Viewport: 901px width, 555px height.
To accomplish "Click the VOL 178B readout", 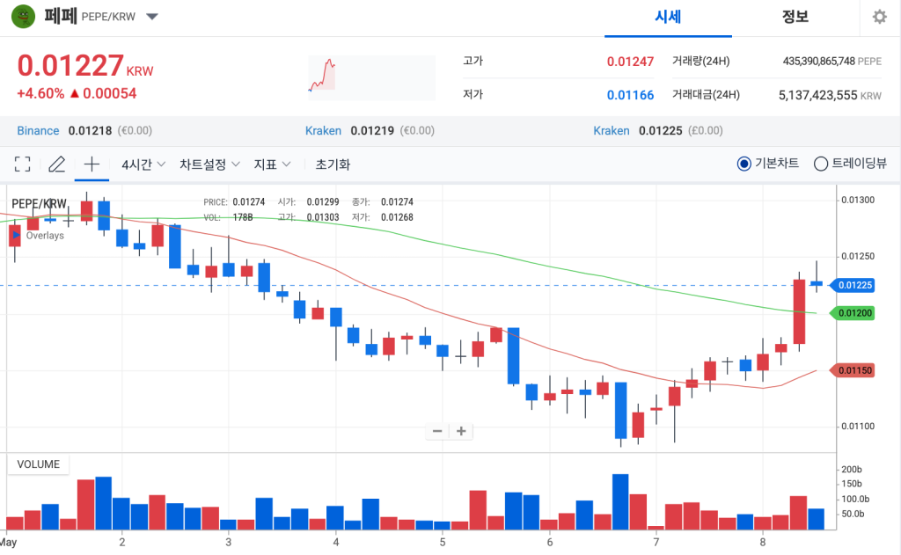I will click(x=228, y=217).
